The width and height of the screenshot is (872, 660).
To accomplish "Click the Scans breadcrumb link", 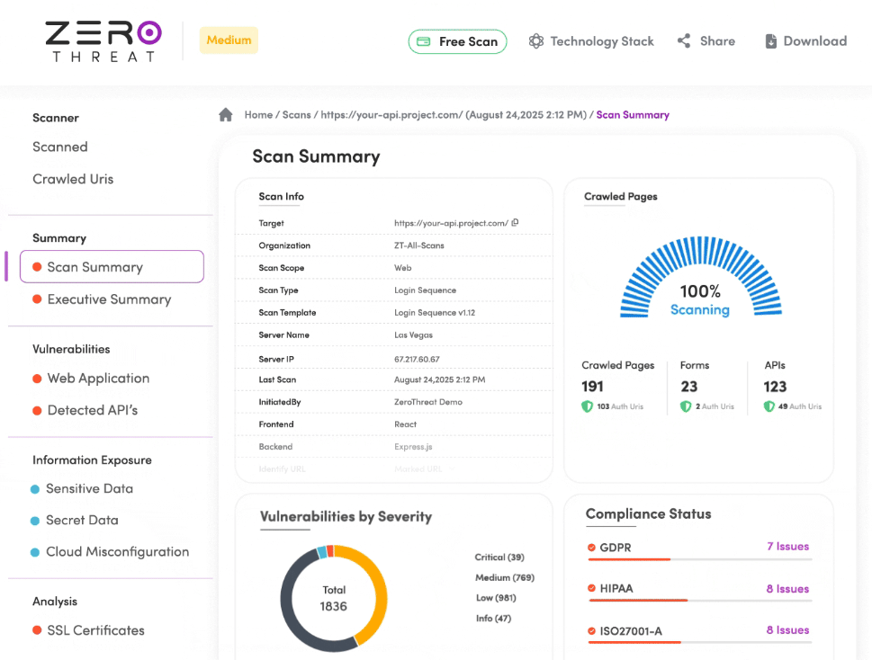I will [x=296, y=115].
